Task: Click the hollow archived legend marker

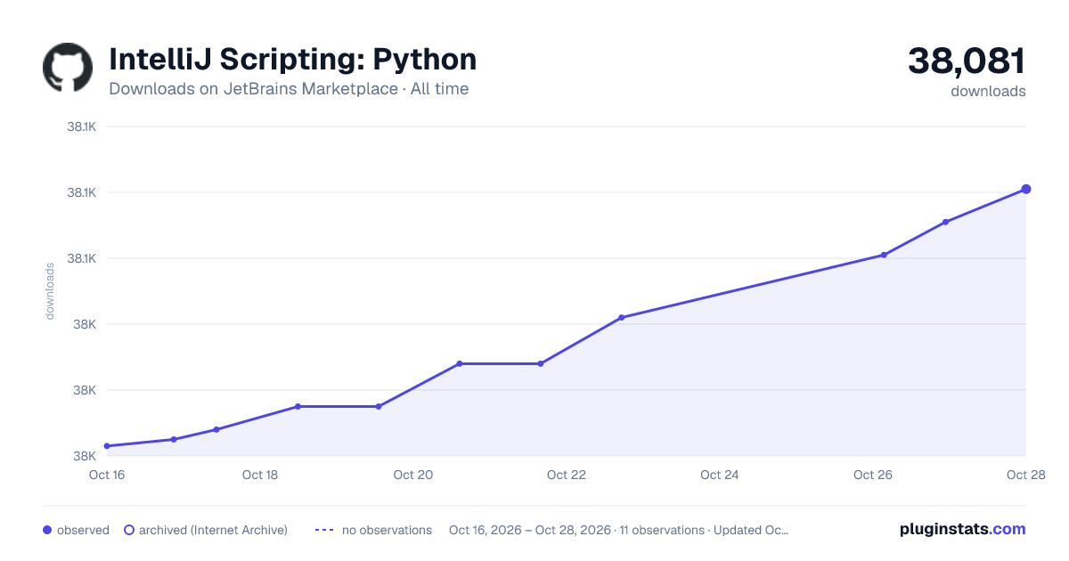Action: (128, 530)
